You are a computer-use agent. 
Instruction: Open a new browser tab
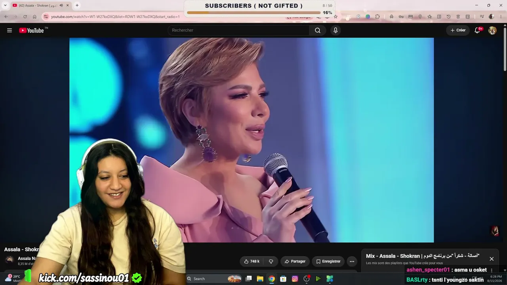pyautogui.click(x=77, y=6)
